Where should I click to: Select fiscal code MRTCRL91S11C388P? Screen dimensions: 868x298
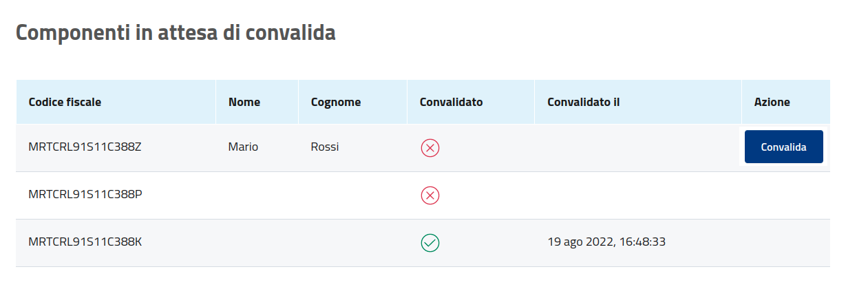click(x=85, y=194)
